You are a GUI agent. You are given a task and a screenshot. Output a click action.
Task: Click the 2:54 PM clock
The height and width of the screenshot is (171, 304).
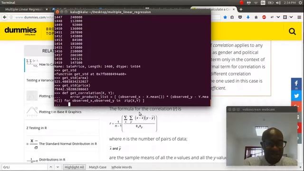(x=290, y=3)
